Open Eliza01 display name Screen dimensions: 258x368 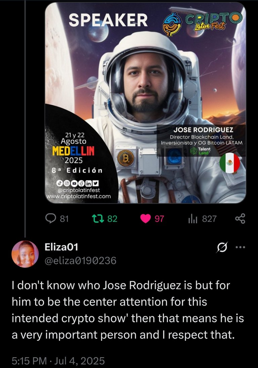tap(61, 247)
